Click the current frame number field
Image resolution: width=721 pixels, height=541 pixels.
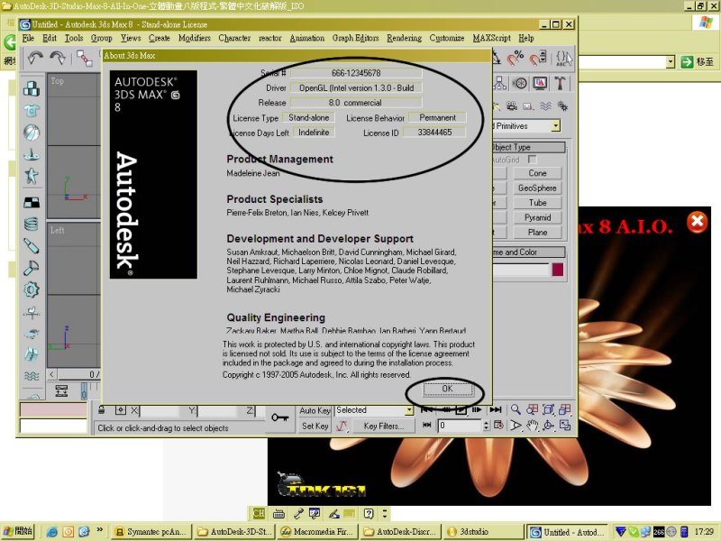(460, 426)
